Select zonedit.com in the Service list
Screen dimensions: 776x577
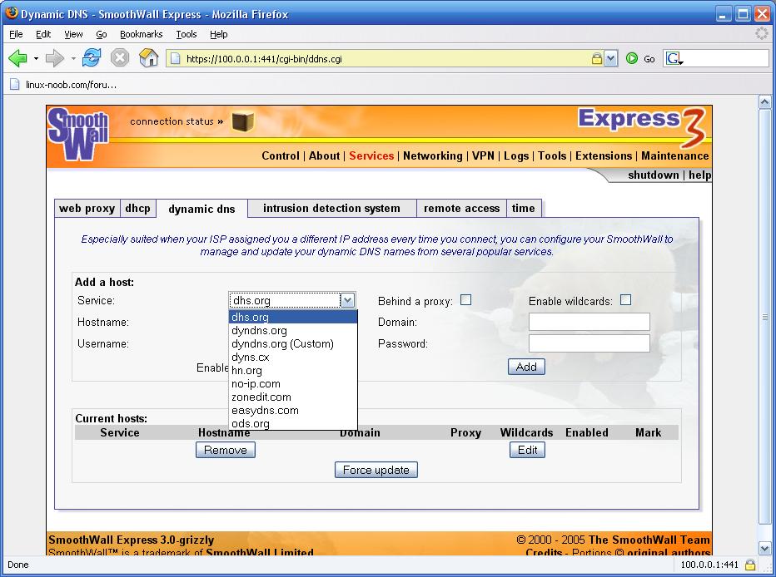[x=293, y=397]
